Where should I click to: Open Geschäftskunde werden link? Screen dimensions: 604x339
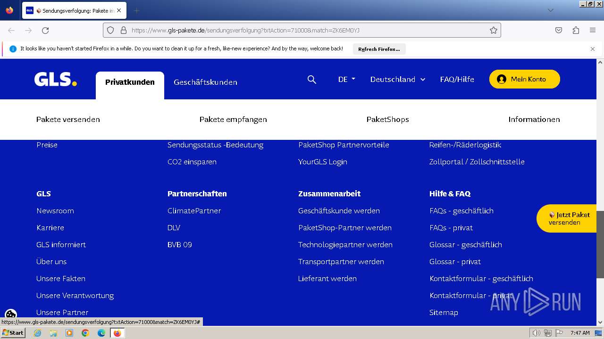pyautogui.click(x=339, y=211)
